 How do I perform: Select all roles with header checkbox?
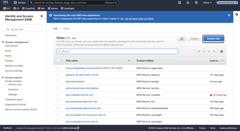(x=58, y=60)
